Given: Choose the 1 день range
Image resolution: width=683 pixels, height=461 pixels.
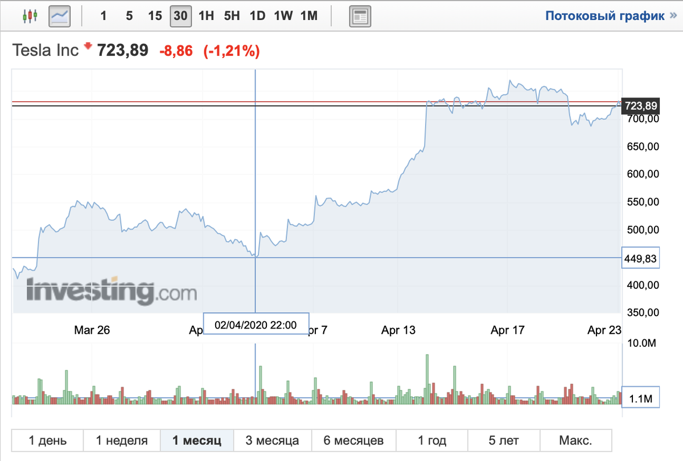Looking at the screenshot, I should pos(48,440).
